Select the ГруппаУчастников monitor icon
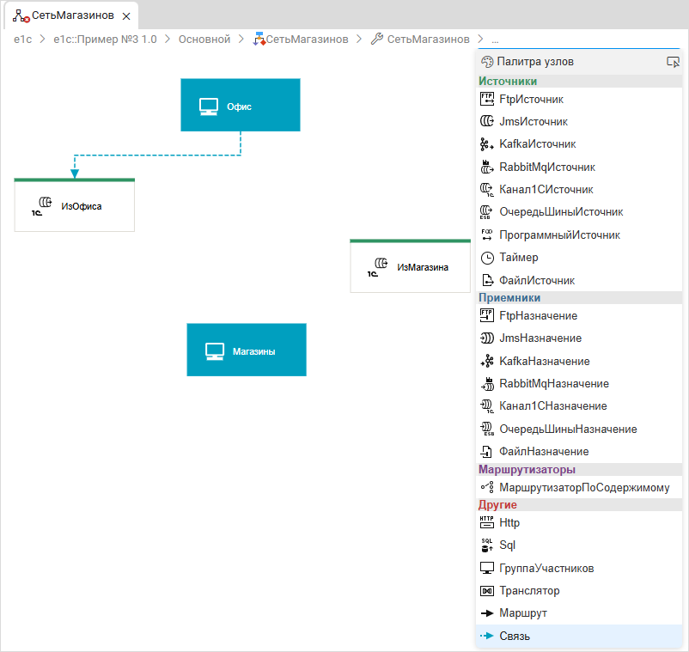 click(x=486, y=569)
